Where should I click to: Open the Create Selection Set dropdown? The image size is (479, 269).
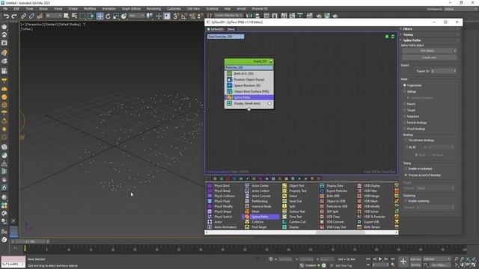point(228,16)
